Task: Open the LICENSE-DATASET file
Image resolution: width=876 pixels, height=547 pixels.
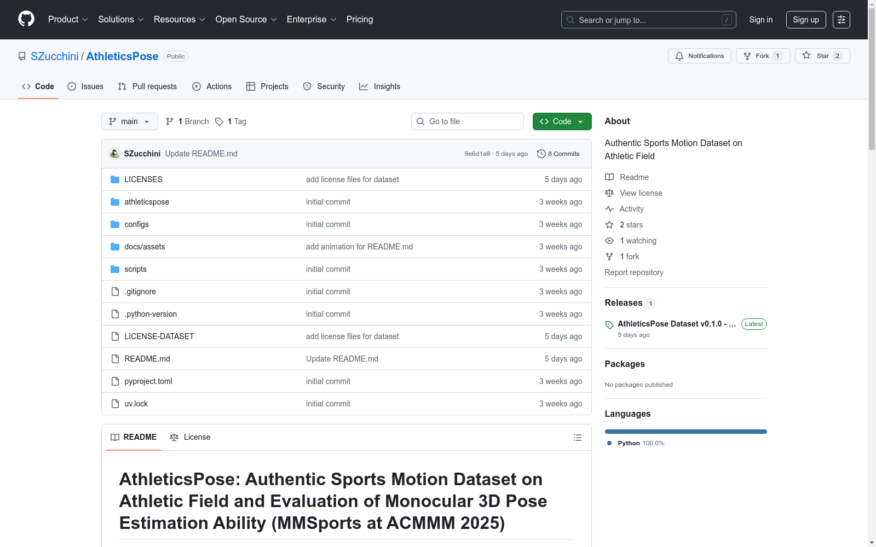Action: tap(159, 336)
